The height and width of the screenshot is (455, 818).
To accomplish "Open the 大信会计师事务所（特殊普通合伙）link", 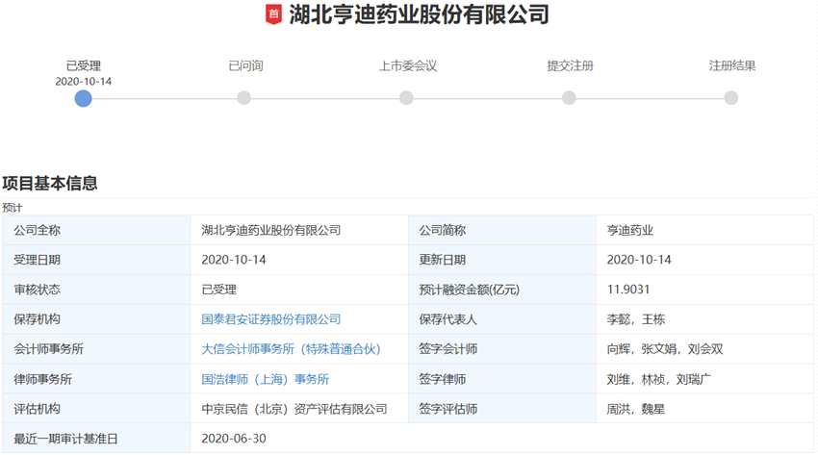I will coord(291,348).
